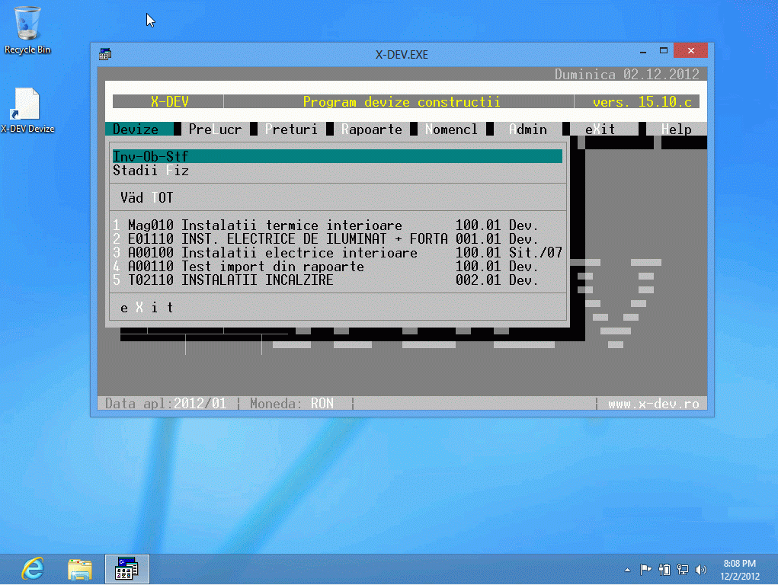Click the taskbar clock showing 8:08 PM
The width and height of the screenshot is (778, 585).
click(738, 569)
